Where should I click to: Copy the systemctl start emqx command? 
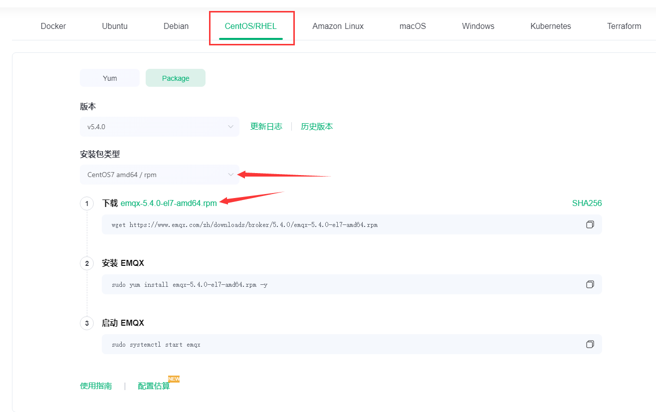(590, 344)
